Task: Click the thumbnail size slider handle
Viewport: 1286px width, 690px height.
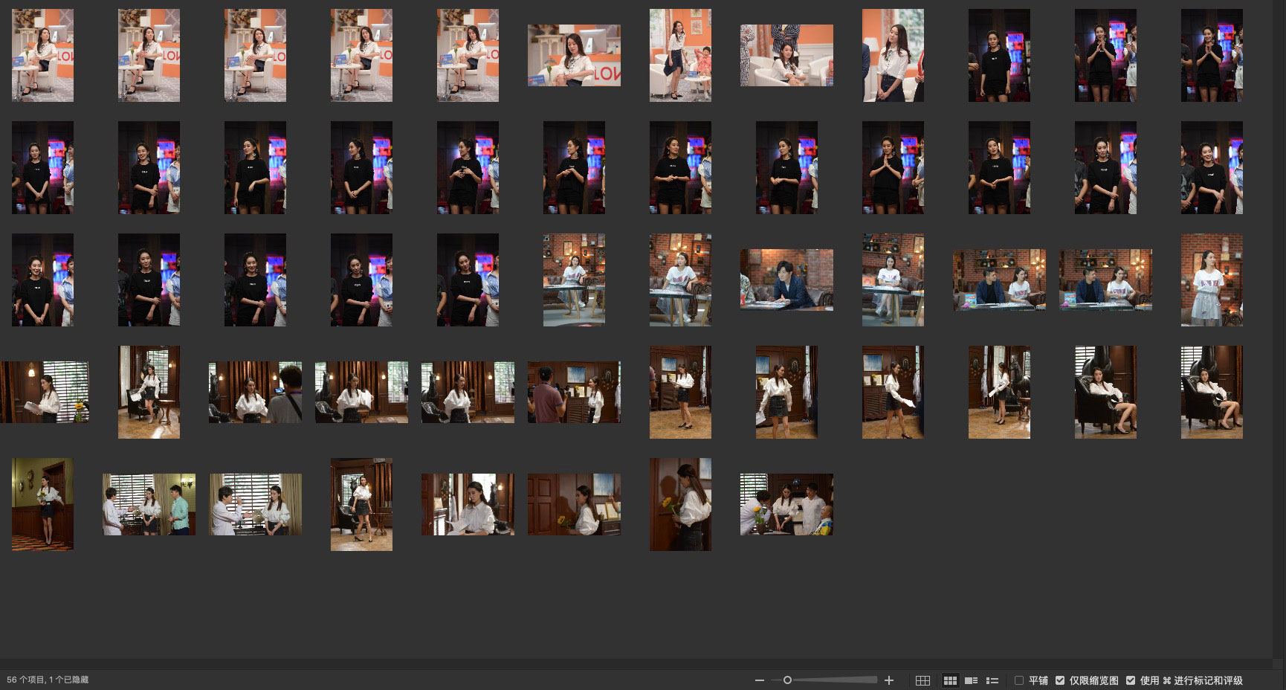Action: click(x=787, y=680)
